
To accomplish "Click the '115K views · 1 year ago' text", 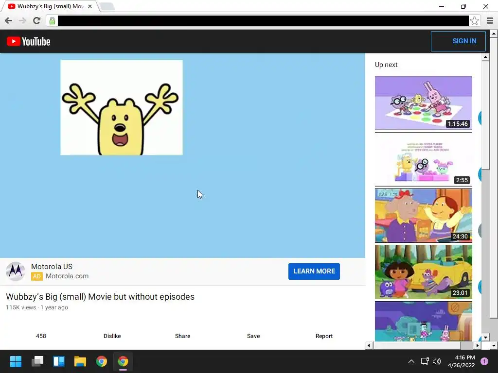I will coord(37,307).
